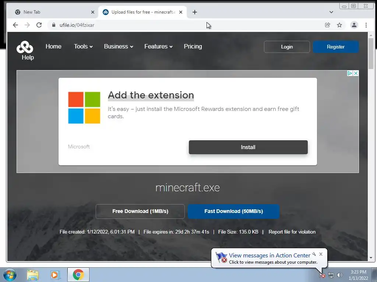Viewport: 377px width, 282px height.
Task: Open the Pricing page
Action: pos(193,47)
